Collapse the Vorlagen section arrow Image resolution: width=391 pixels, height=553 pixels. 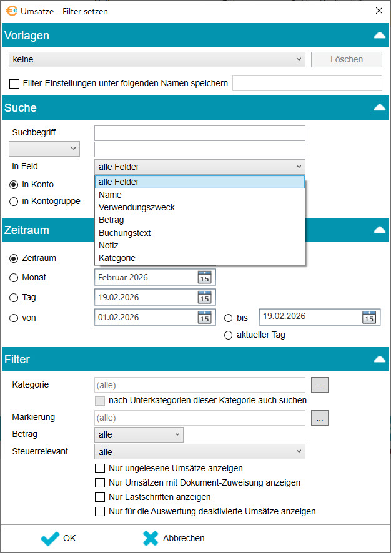(379, 36)
